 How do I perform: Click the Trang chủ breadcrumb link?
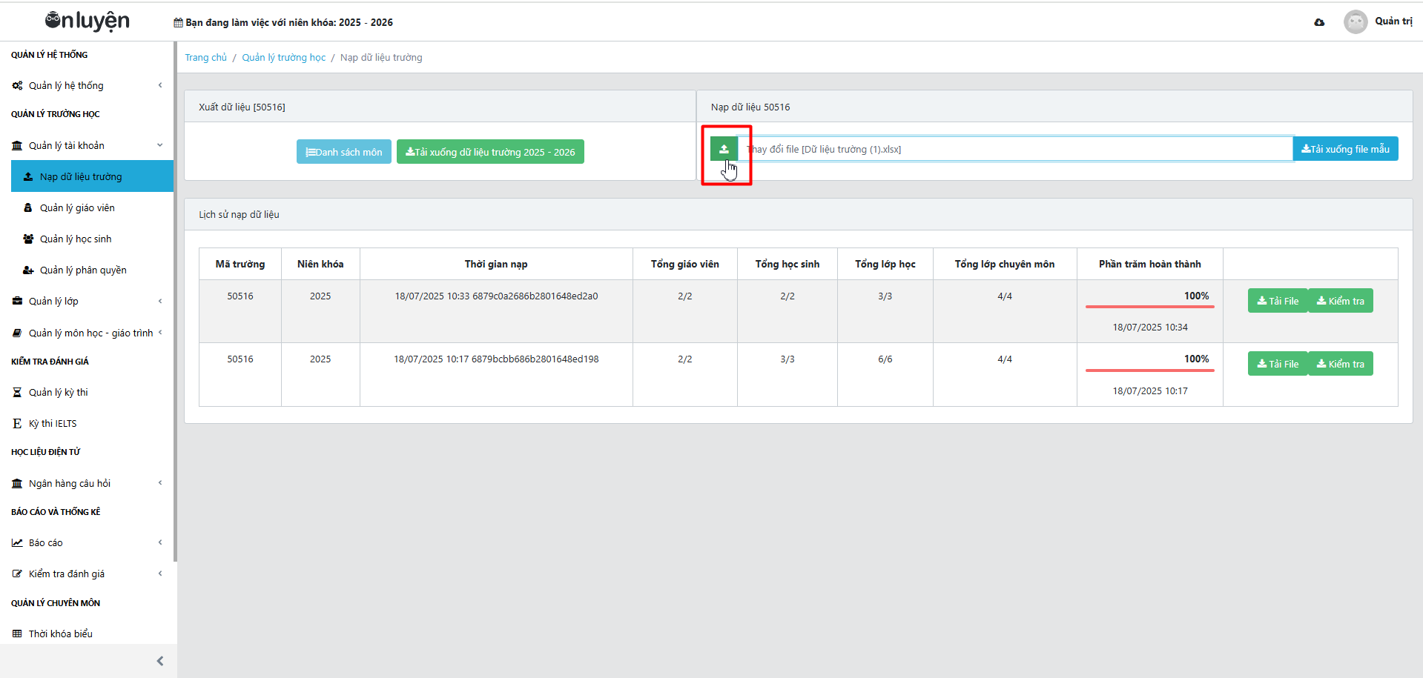pos(205,58)
